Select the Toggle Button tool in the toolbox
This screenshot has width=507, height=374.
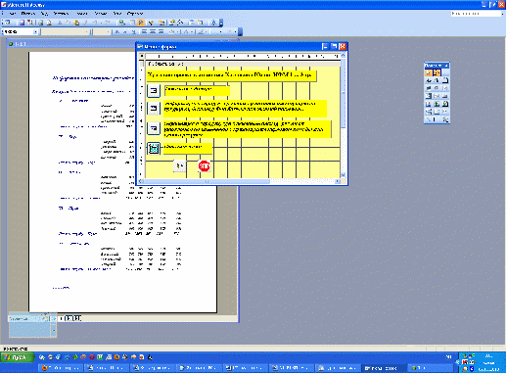429,88
